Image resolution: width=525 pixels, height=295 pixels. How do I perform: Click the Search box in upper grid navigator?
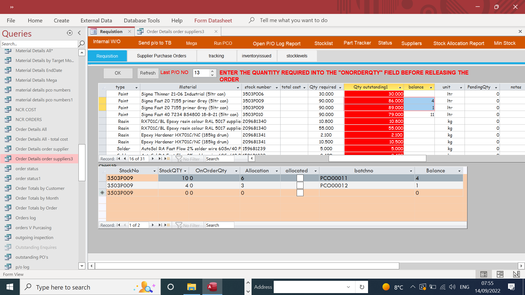220,159
